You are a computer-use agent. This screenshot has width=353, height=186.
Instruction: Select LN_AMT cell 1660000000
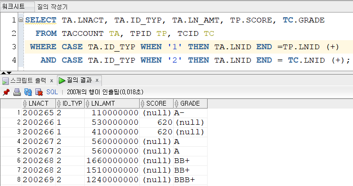click(x=112, y=161)
